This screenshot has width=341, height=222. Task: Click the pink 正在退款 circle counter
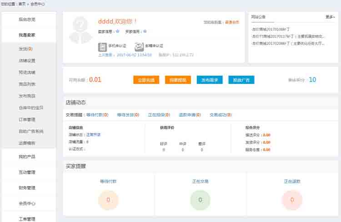click(292, 200)
